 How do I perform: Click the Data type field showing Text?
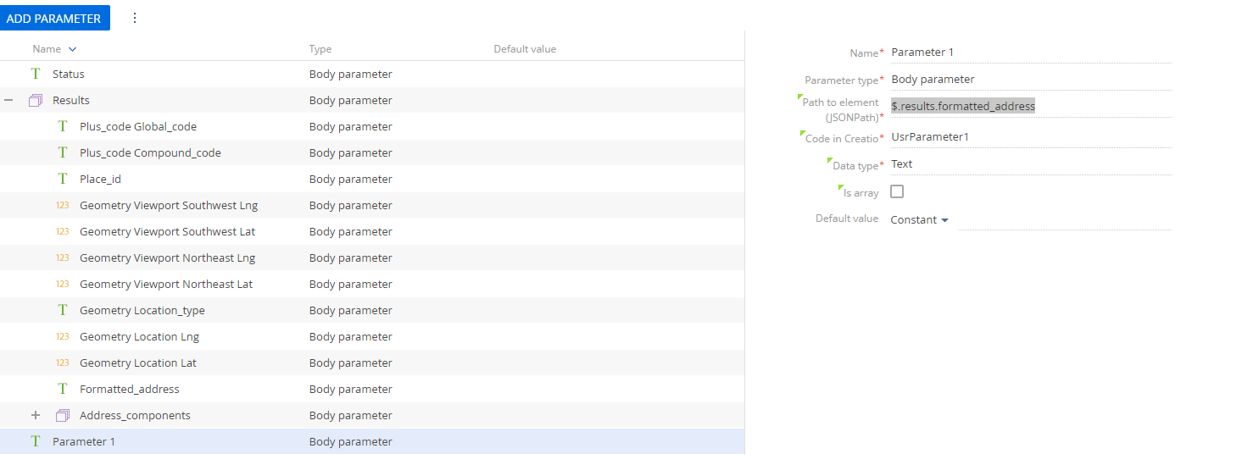tap(1031, 164)
